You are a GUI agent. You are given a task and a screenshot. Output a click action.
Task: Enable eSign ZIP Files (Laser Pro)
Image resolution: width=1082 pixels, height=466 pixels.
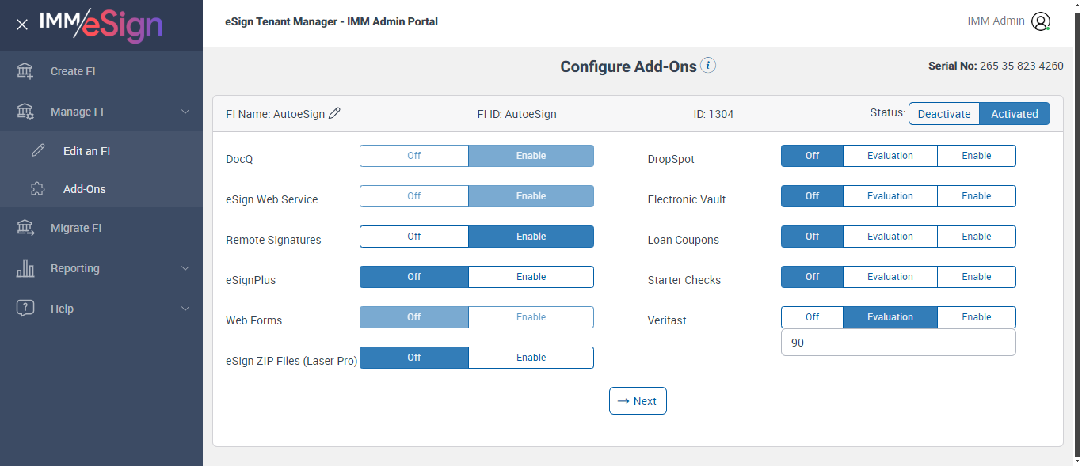(531, 358)
